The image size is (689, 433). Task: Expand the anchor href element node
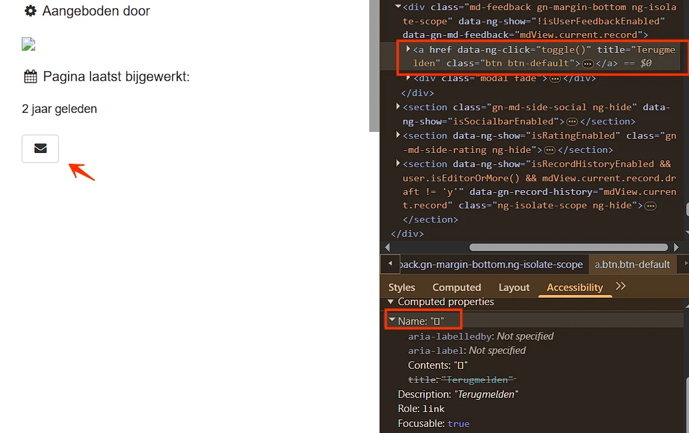(x=409, y=49)
